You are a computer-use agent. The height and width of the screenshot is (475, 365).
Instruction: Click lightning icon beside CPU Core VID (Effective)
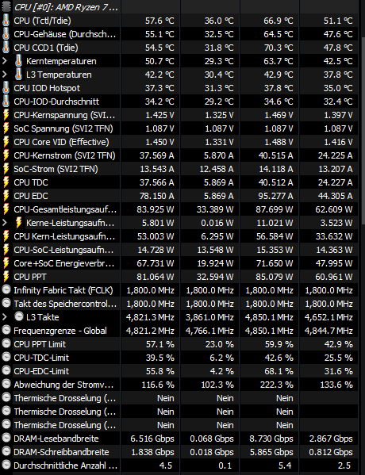pos(6,142)
